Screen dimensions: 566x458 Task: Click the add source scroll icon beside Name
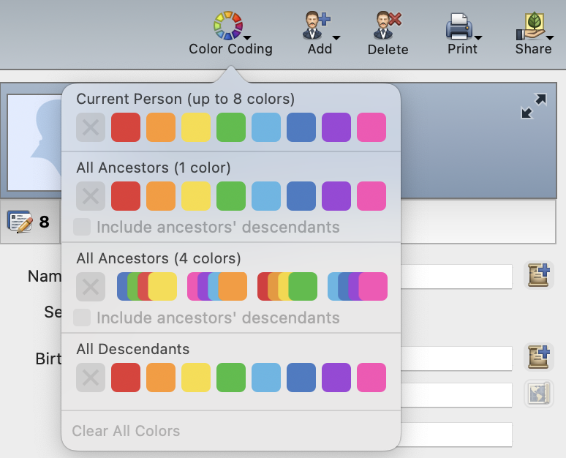point(538,275)
